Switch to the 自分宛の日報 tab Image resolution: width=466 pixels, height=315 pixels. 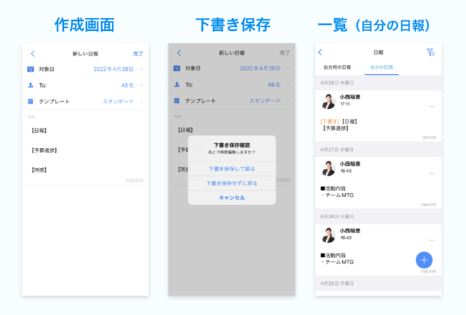tap(338, 67)
